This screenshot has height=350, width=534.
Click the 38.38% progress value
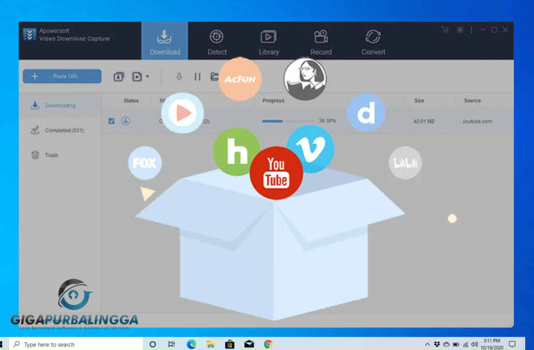pyautogui.click(x=327, y=120)
